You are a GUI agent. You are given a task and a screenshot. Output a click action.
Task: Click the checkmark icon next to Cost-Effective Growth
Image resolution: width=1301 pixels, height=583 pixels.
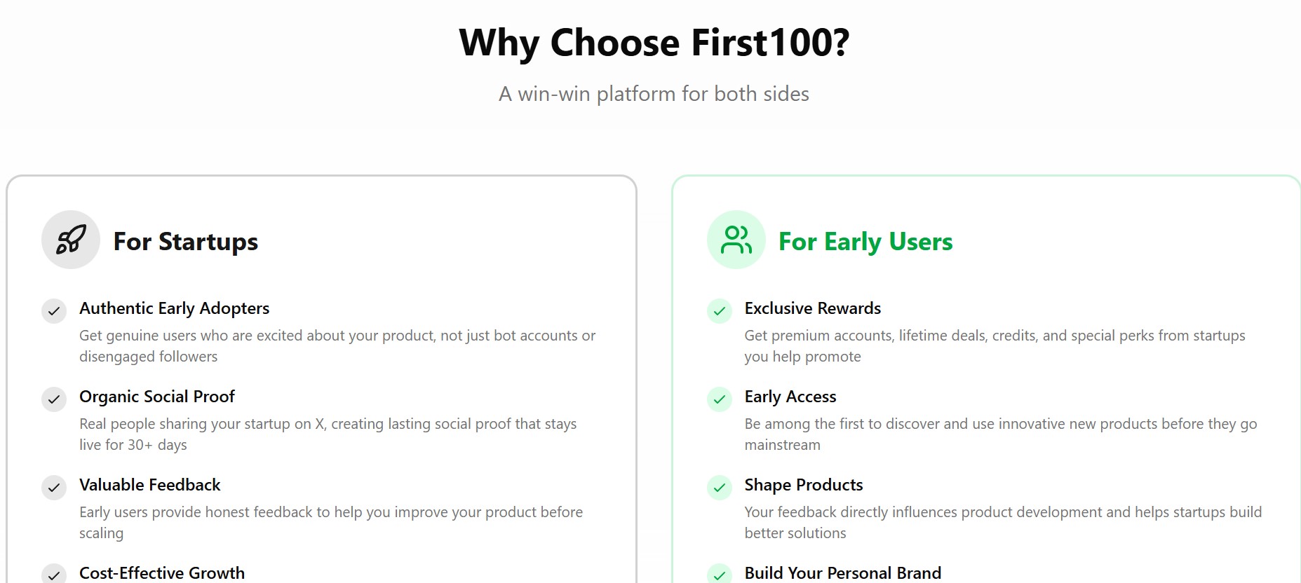tap(54, 575)
